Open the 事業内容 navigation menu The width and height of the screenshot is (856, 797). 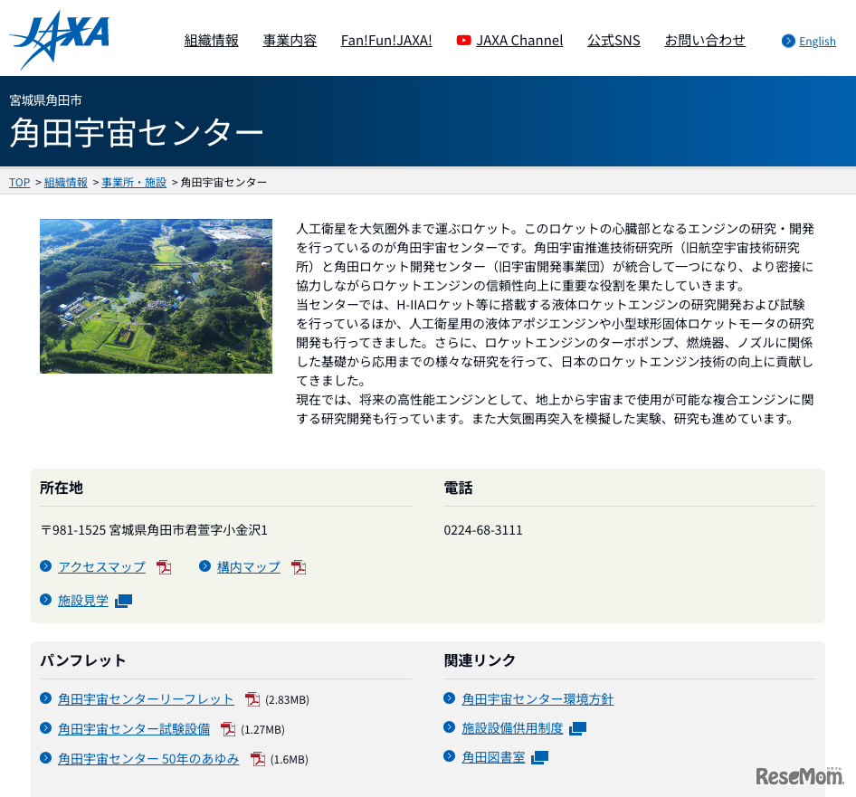pyautogui.click(x=290, y=41)
